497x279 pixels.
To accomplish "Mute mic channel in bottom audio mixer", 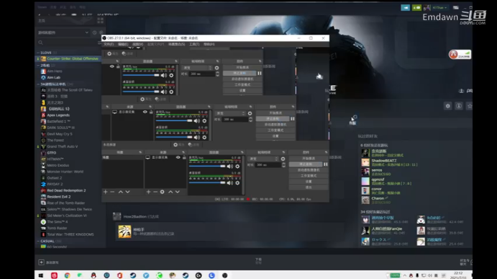I will pos(230,166).
